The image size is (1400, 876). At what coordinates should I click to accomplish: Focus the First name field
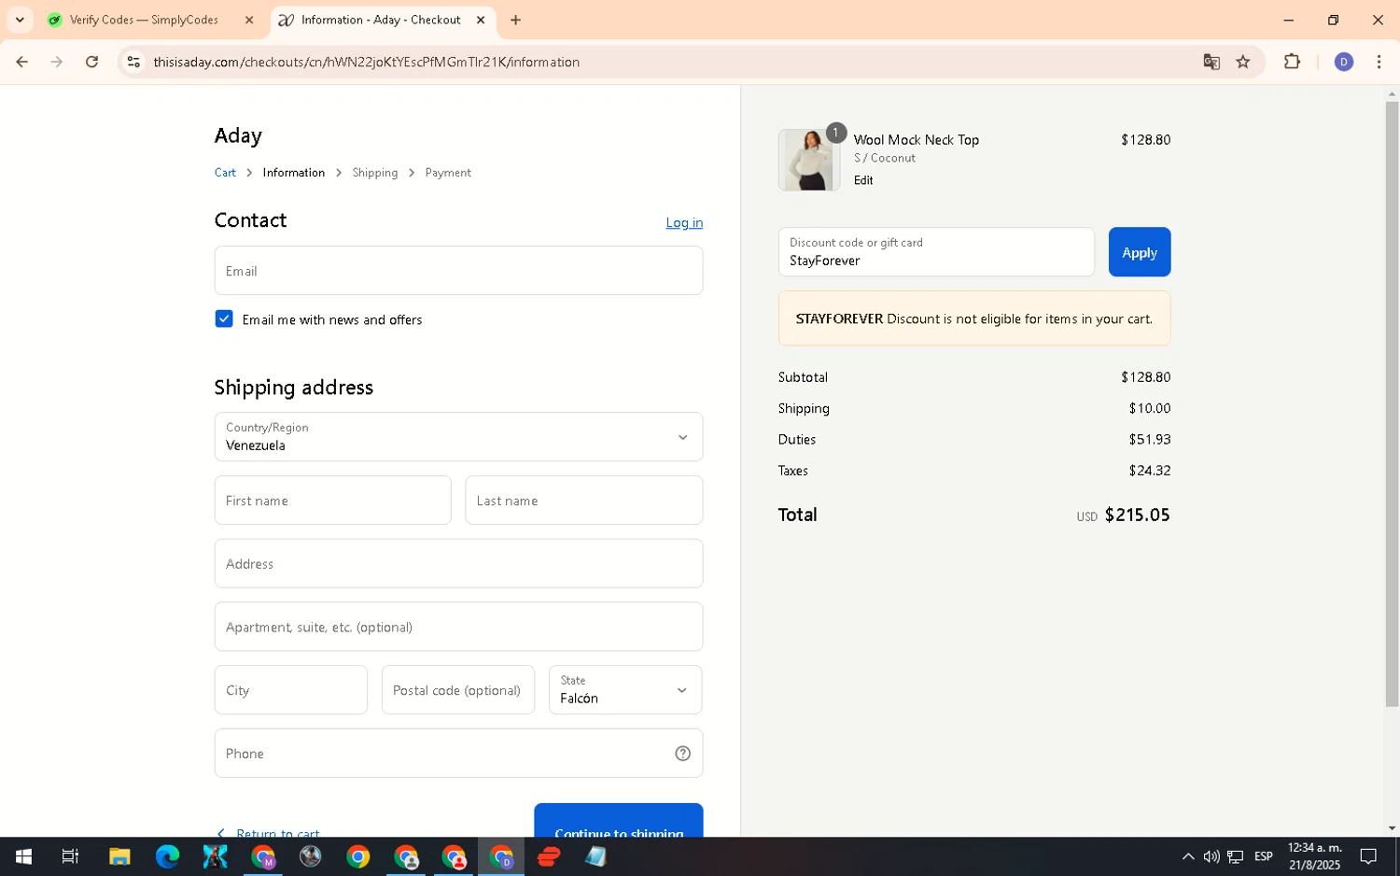333,501
